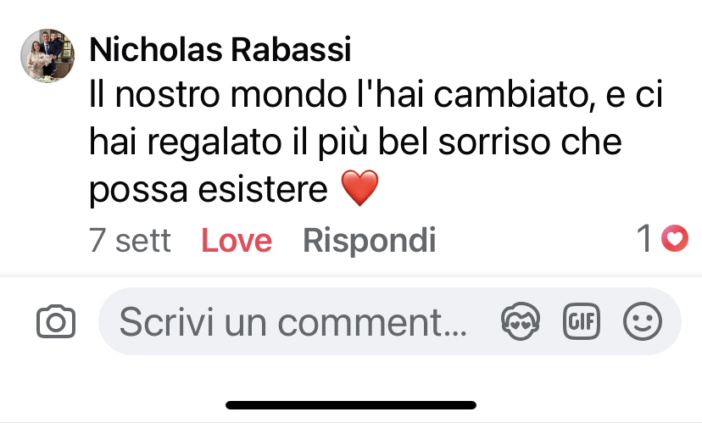Tap the love reaction icon beside the count
Image resolution: width=702 pixels, height=423 pixels.
pyautogui.click(x=675, y=240)
